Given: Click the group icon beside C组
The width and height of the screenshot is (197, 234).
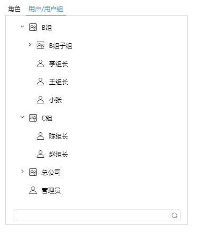Looking at the screenshot, I should point(33,118).
